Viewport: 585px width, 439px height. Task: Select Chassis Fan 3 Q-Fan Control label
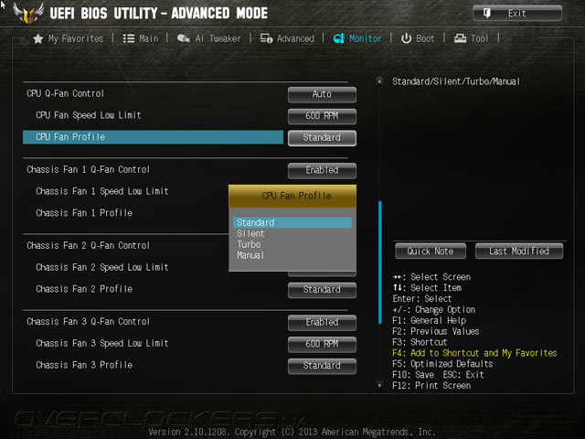pyautogui.click(x=88, y=322)
